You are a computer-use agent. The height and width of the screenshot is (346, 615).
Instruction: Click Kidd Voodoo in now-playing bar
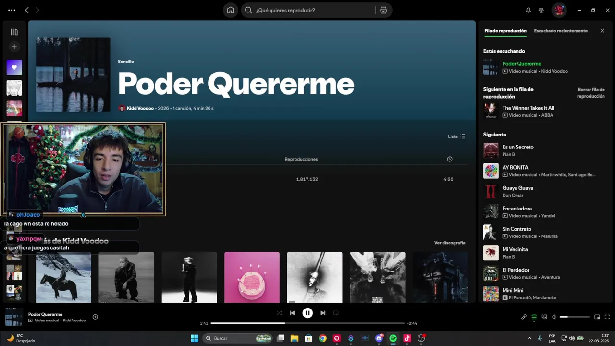pyautogui.click(x=74, y=321)
